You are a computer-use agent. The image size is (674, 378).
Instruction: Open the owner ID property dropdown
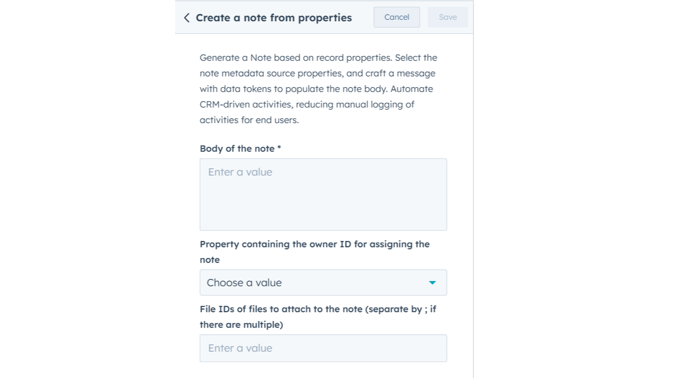tap(323, 283)
